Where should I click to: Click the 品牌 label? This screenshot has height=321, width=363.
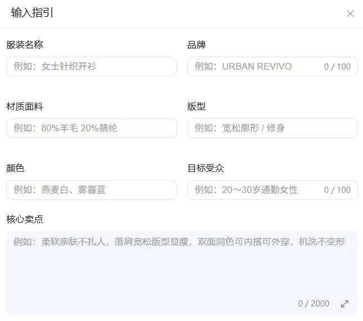point(196,45)
